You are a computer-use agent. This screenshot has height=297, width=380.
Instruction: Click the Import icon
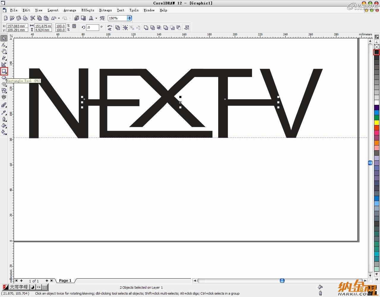coord(77,18)
